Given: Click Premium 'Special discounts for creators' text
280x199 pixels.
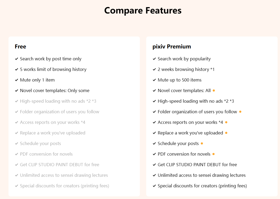Looking at the screenshot, I should 202,186.
